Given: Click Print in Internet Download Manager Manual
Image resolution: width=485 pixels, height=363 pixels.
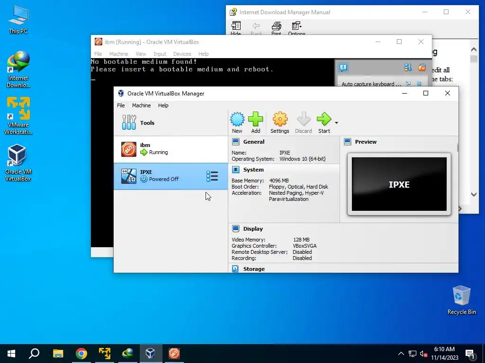Looking at the screenshot, I should tap(276, 28).
